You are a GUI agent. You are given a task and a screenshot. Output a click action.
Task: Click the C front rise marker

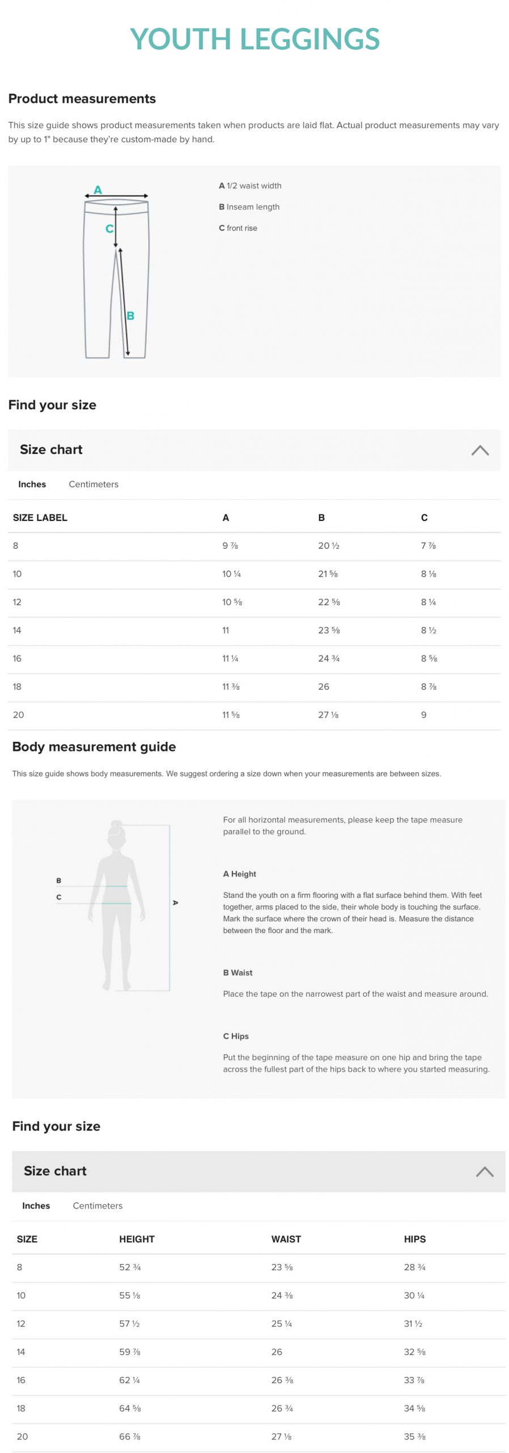coord(109,228)
